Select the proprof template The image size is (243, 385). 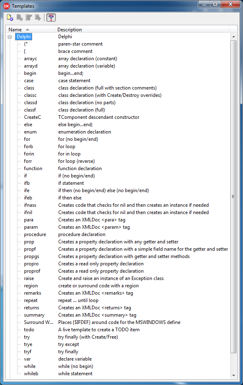click(x=32, y=271)
